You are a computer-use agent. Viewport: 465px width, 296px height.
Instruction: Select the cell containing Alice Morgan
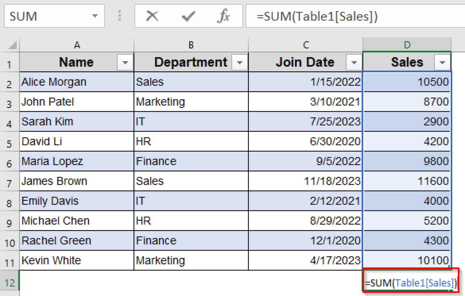tap(77, 82)
